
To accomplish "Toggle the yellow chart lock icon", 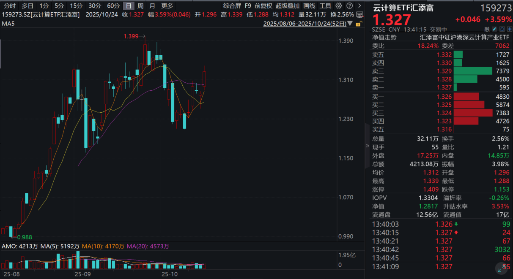I will click(x=358, y=24).
